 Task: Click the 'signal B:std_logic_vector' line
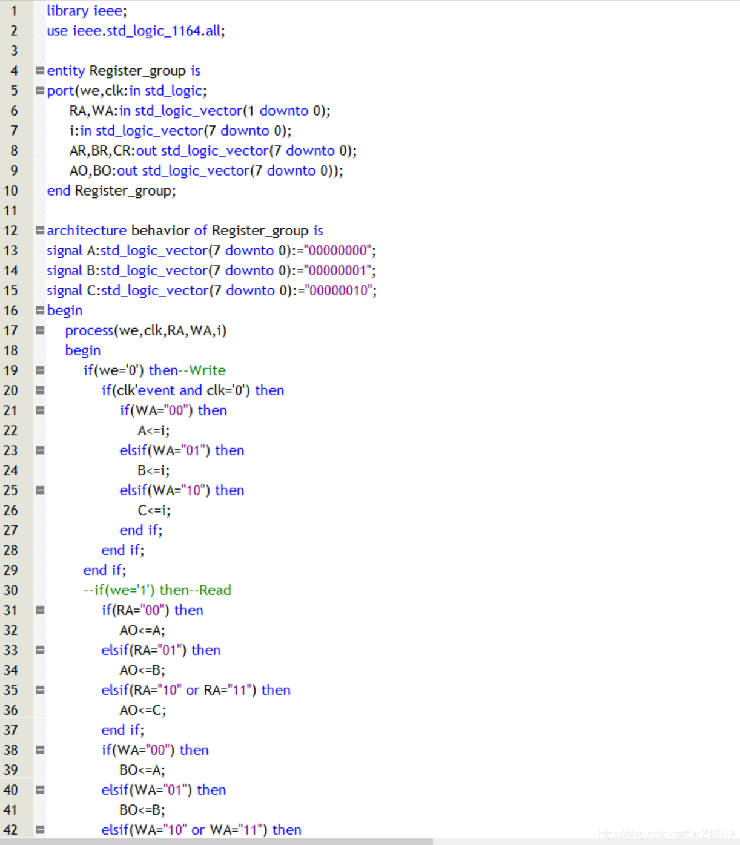[211, 271]
